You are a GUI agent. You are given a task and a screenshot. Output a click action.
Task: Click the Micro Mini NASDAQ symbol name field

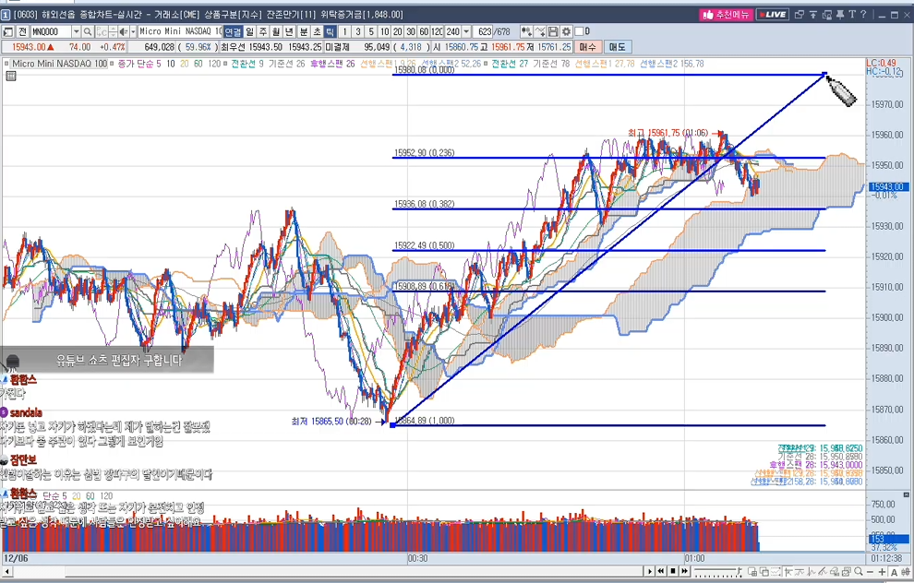pyautogui.click(x=180, y=31)
